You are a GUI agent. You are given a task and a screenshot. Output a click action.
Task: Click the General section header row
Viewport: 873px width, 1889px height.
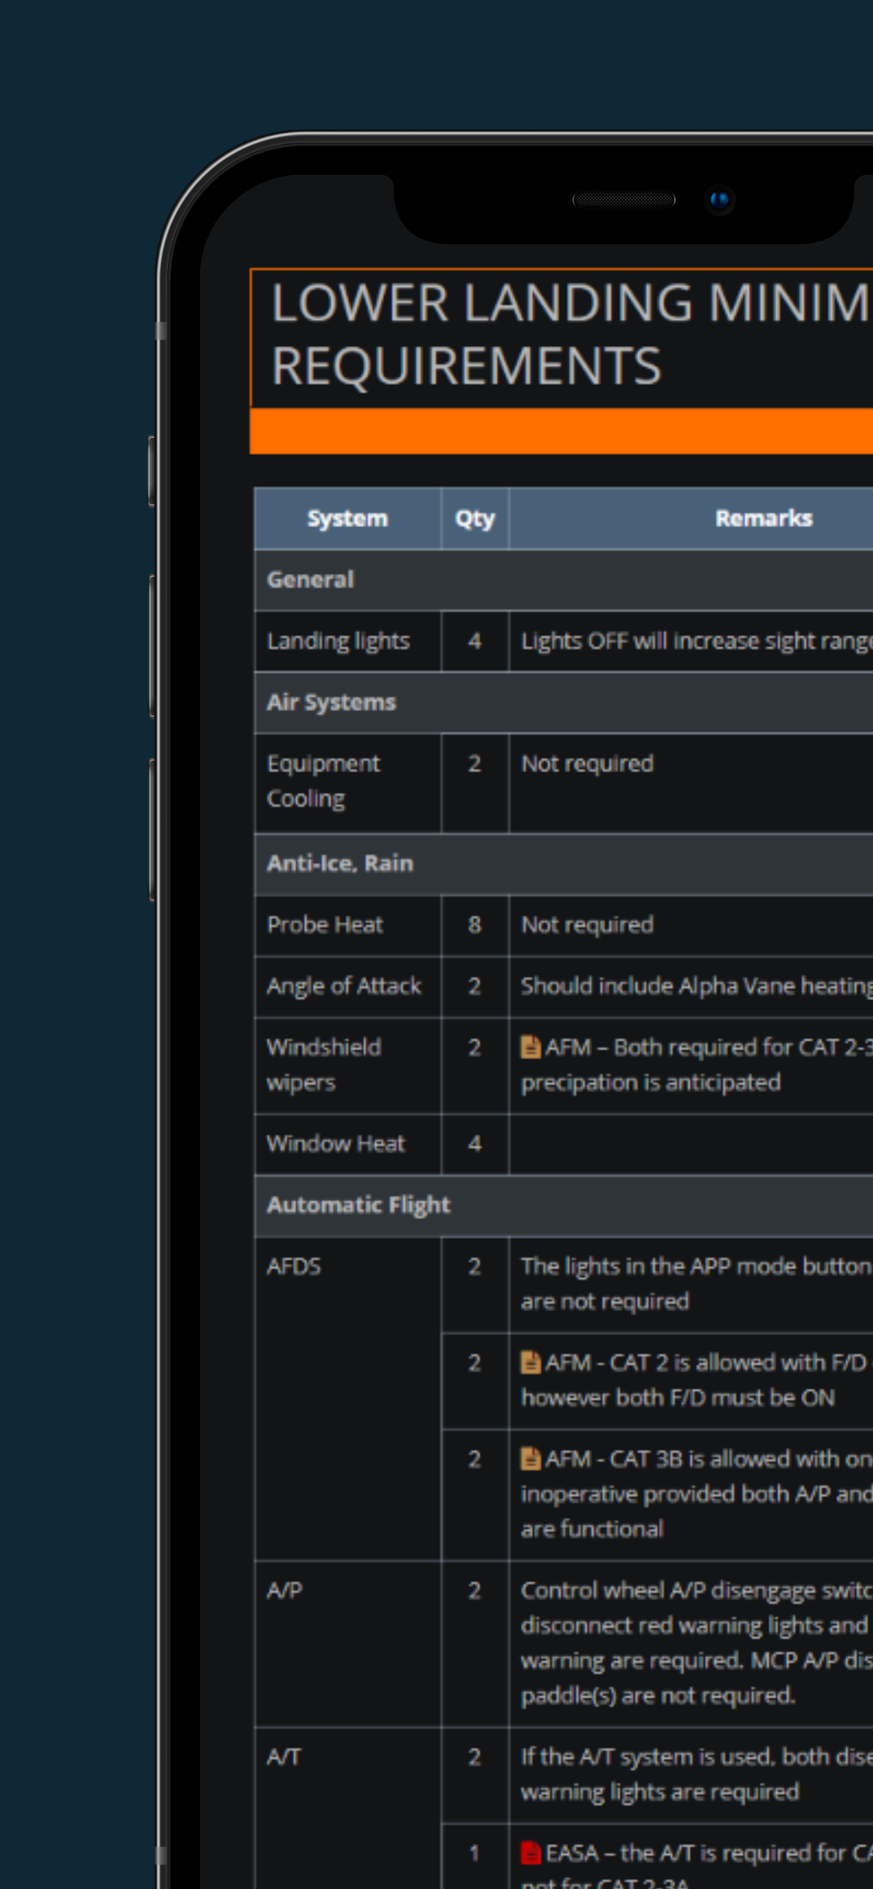coord(564,580)
